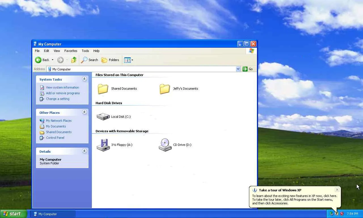Open the Help menu

[x=96, y=51]
